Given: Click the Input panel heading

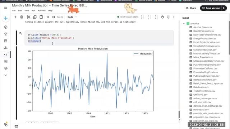Looking at the screenshot, I should 185,18.
